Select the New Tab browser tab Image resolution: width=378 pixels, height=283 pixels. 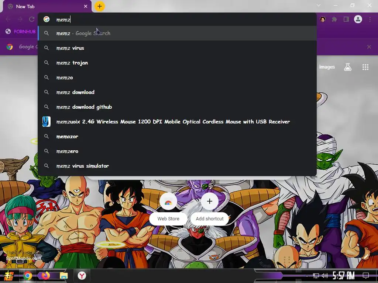coord(47,7)
